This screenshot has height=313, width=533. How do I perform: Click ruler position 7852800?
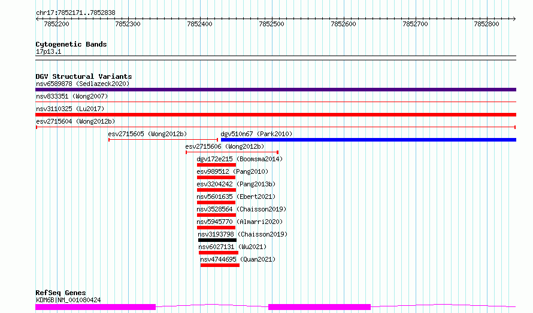tap(486, 24)
